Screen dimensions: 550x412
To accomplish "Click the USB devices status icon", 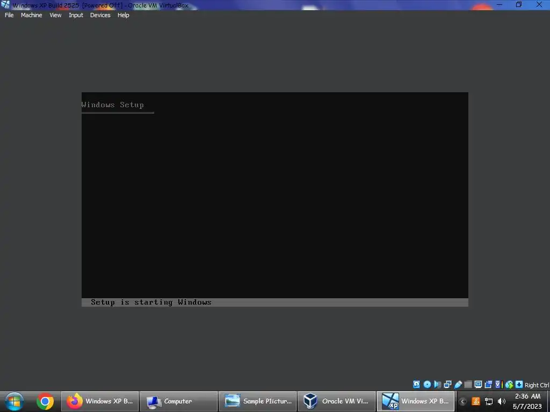I will click(458, 385).
